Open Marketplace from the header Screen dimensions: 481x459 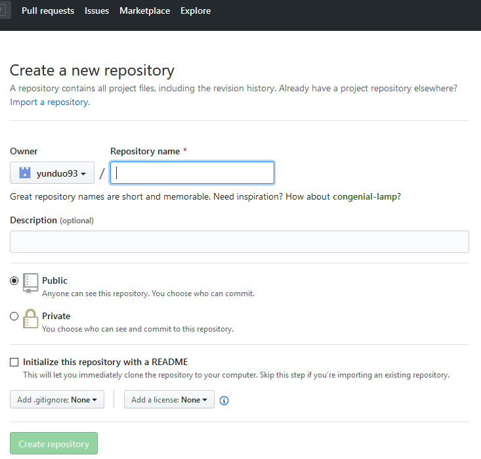144,11
